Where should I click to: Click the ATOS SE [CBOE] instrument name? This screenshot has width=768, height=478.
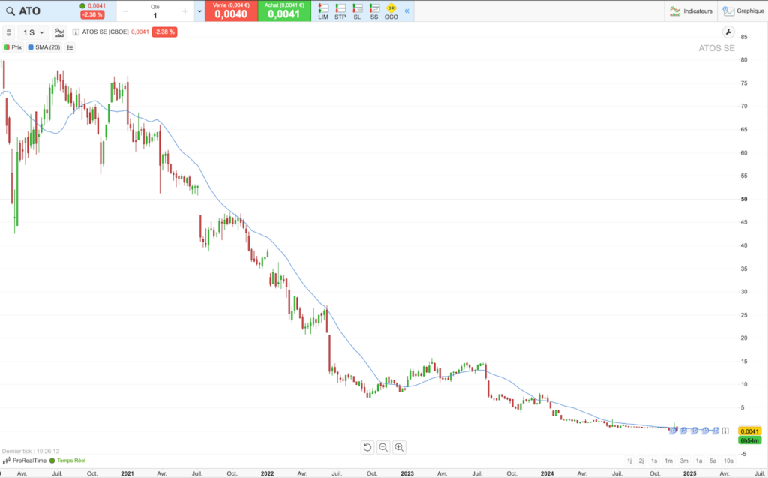point(105,32)
